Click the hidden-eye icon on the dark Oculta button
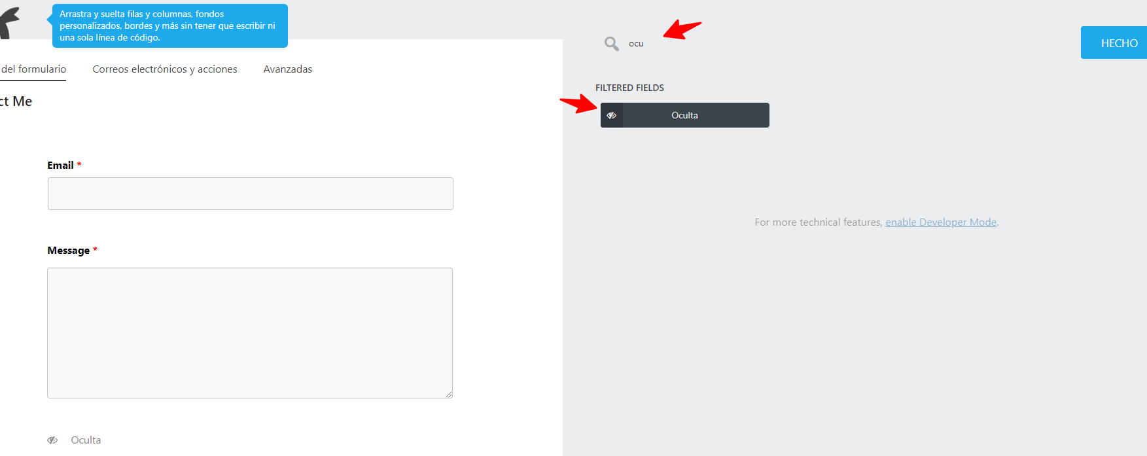The width and height of the screenshot is (1147, 456). pos(612,115)
